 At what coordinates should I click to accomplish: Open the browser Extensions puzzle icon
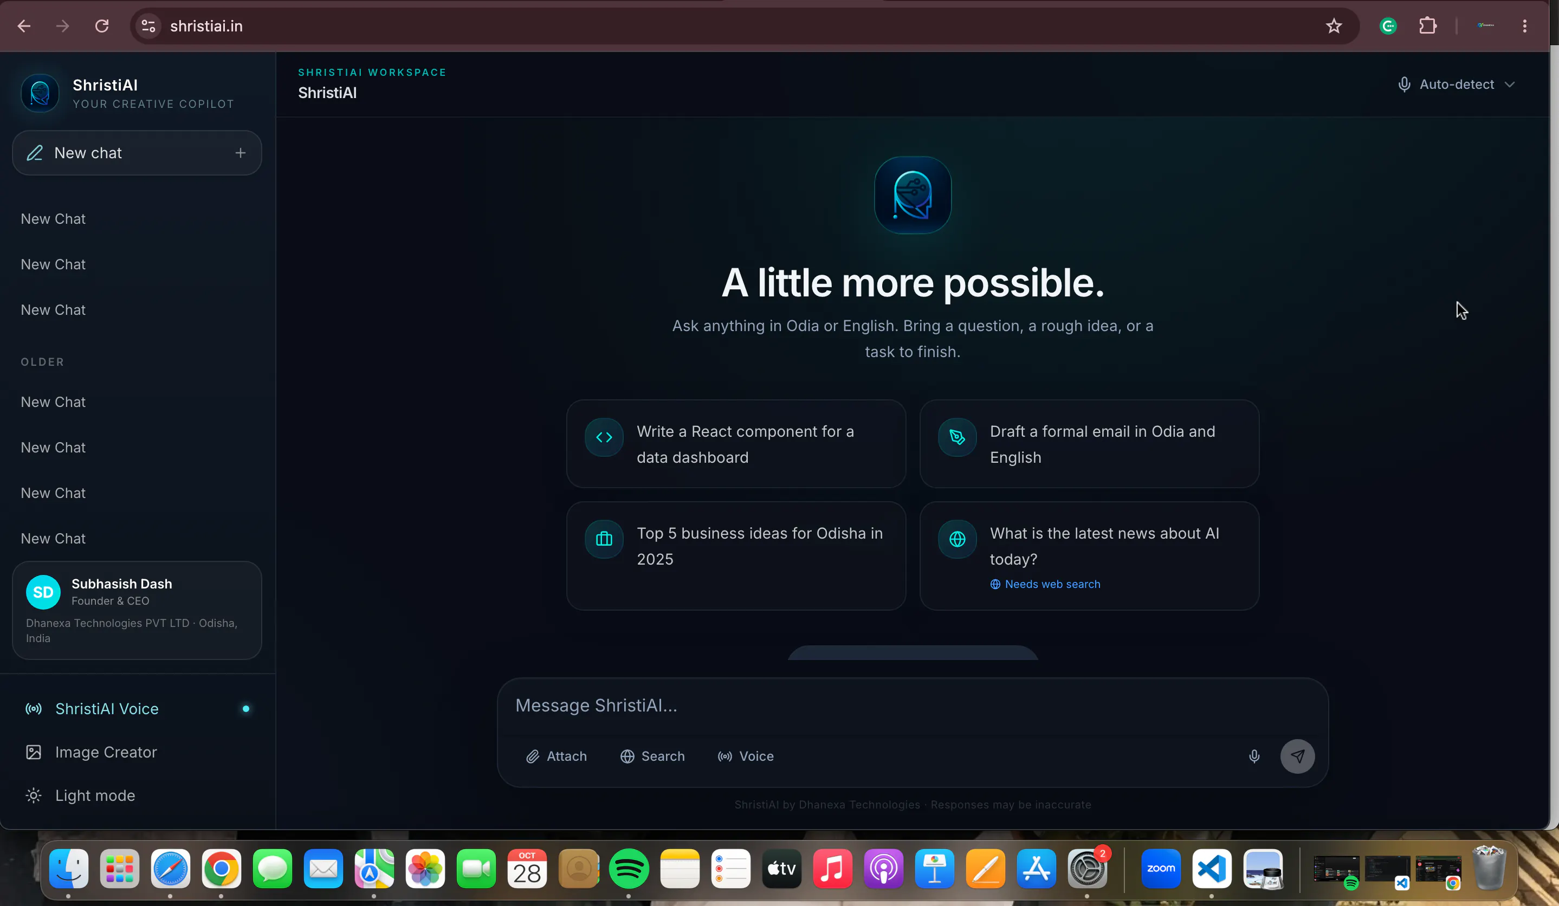point(1428,26)
